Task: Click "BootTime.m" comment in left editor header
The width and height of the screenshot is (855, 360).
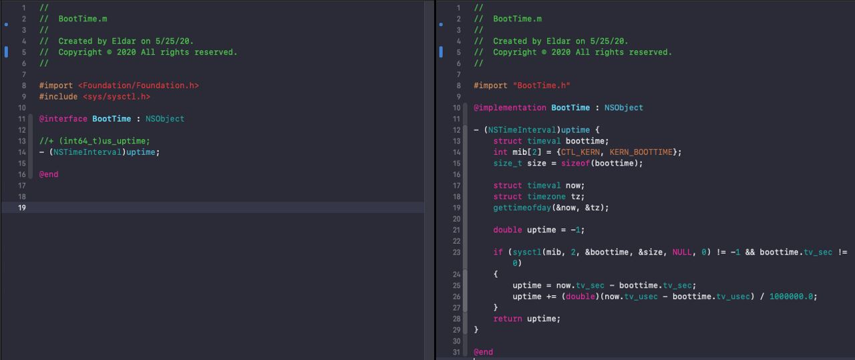Action: [x=83, y=19]
